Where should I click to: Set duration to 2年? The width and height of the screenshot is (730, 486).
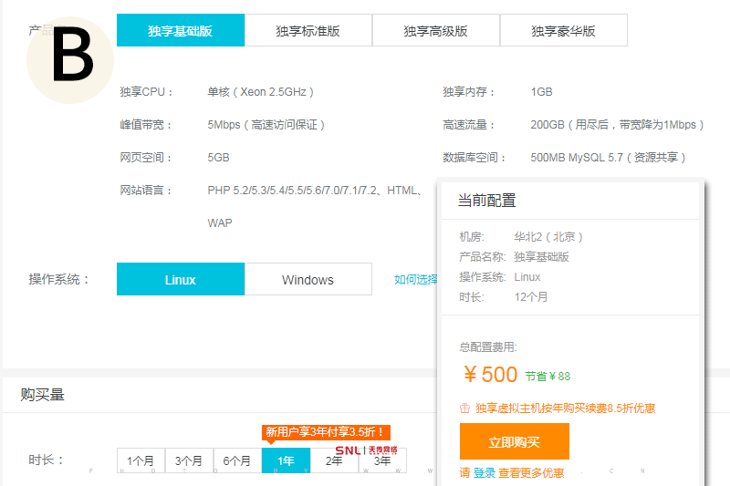pyautogui.click(x=334, y=460)
